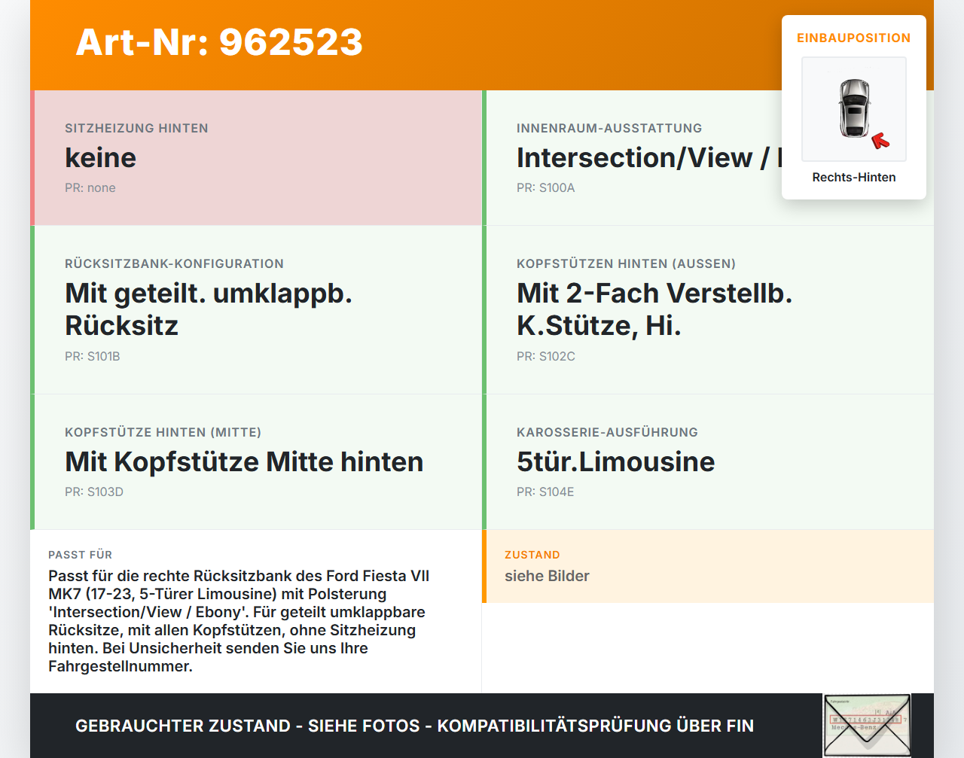The image size is (964, 758).
Task: Open the Fahrzeugschein envelope icon at bottom right
Action: (x=867, y=724)
